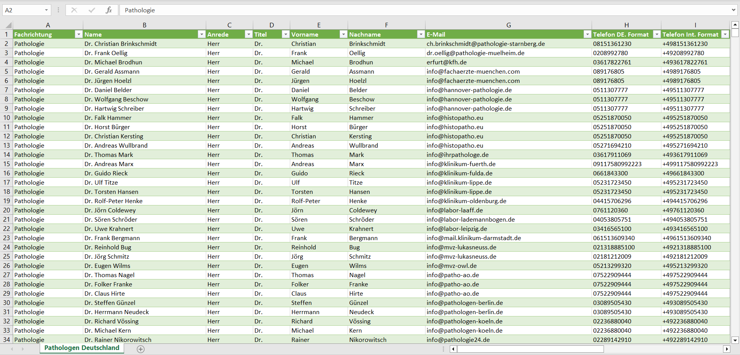Add a new sheet with plus icon
Screen dimensions: 740x355
(141, 349)
